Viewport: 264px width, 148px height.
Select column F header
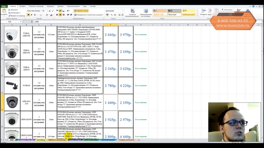pos(111,25)
